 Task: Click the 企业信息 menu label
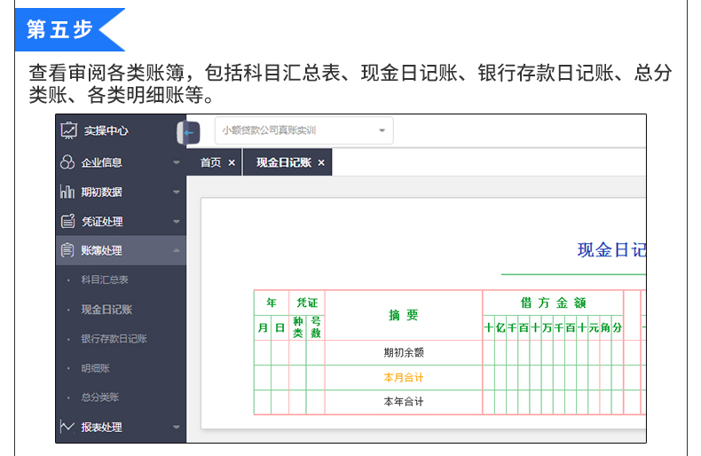(x=101, y=162)
